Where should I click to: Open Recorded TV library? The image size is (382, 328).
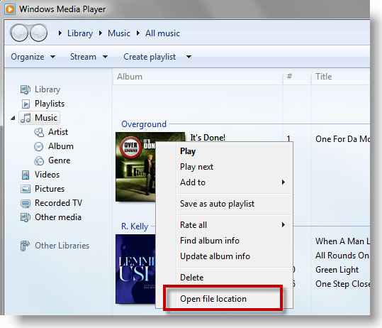click(58, 203)
